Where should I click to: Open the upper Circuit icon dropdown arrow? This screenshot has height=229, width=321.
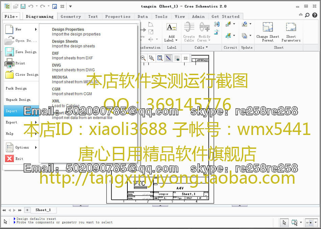coord(234,24)
